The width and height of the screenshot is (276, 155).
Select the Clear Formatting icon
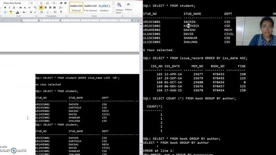point(35,8)
